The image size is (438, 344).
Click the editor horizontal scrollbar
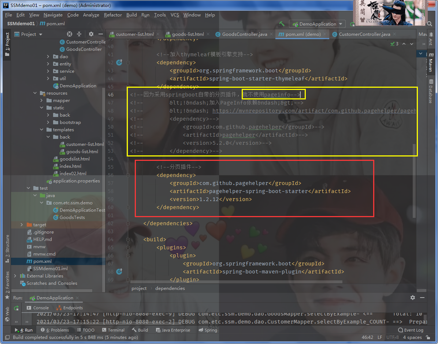click(x=236, y=282)
